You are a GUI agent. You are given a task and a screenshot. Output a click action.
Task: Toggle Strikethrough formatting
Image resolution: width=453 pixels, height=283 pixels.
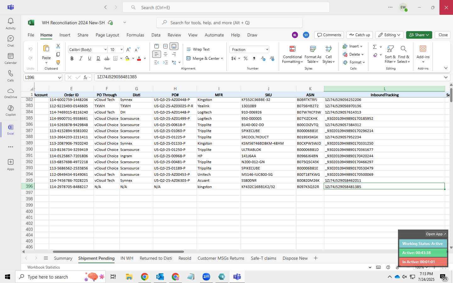coord(107,58)
